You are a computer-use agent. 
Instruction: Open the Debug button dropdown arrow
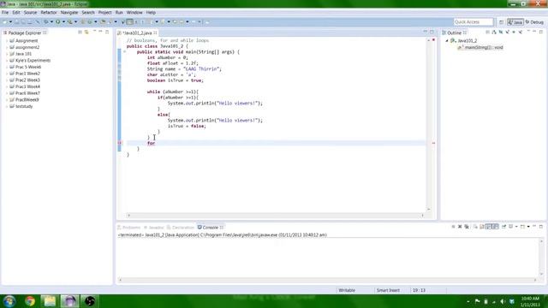(51, 21)
